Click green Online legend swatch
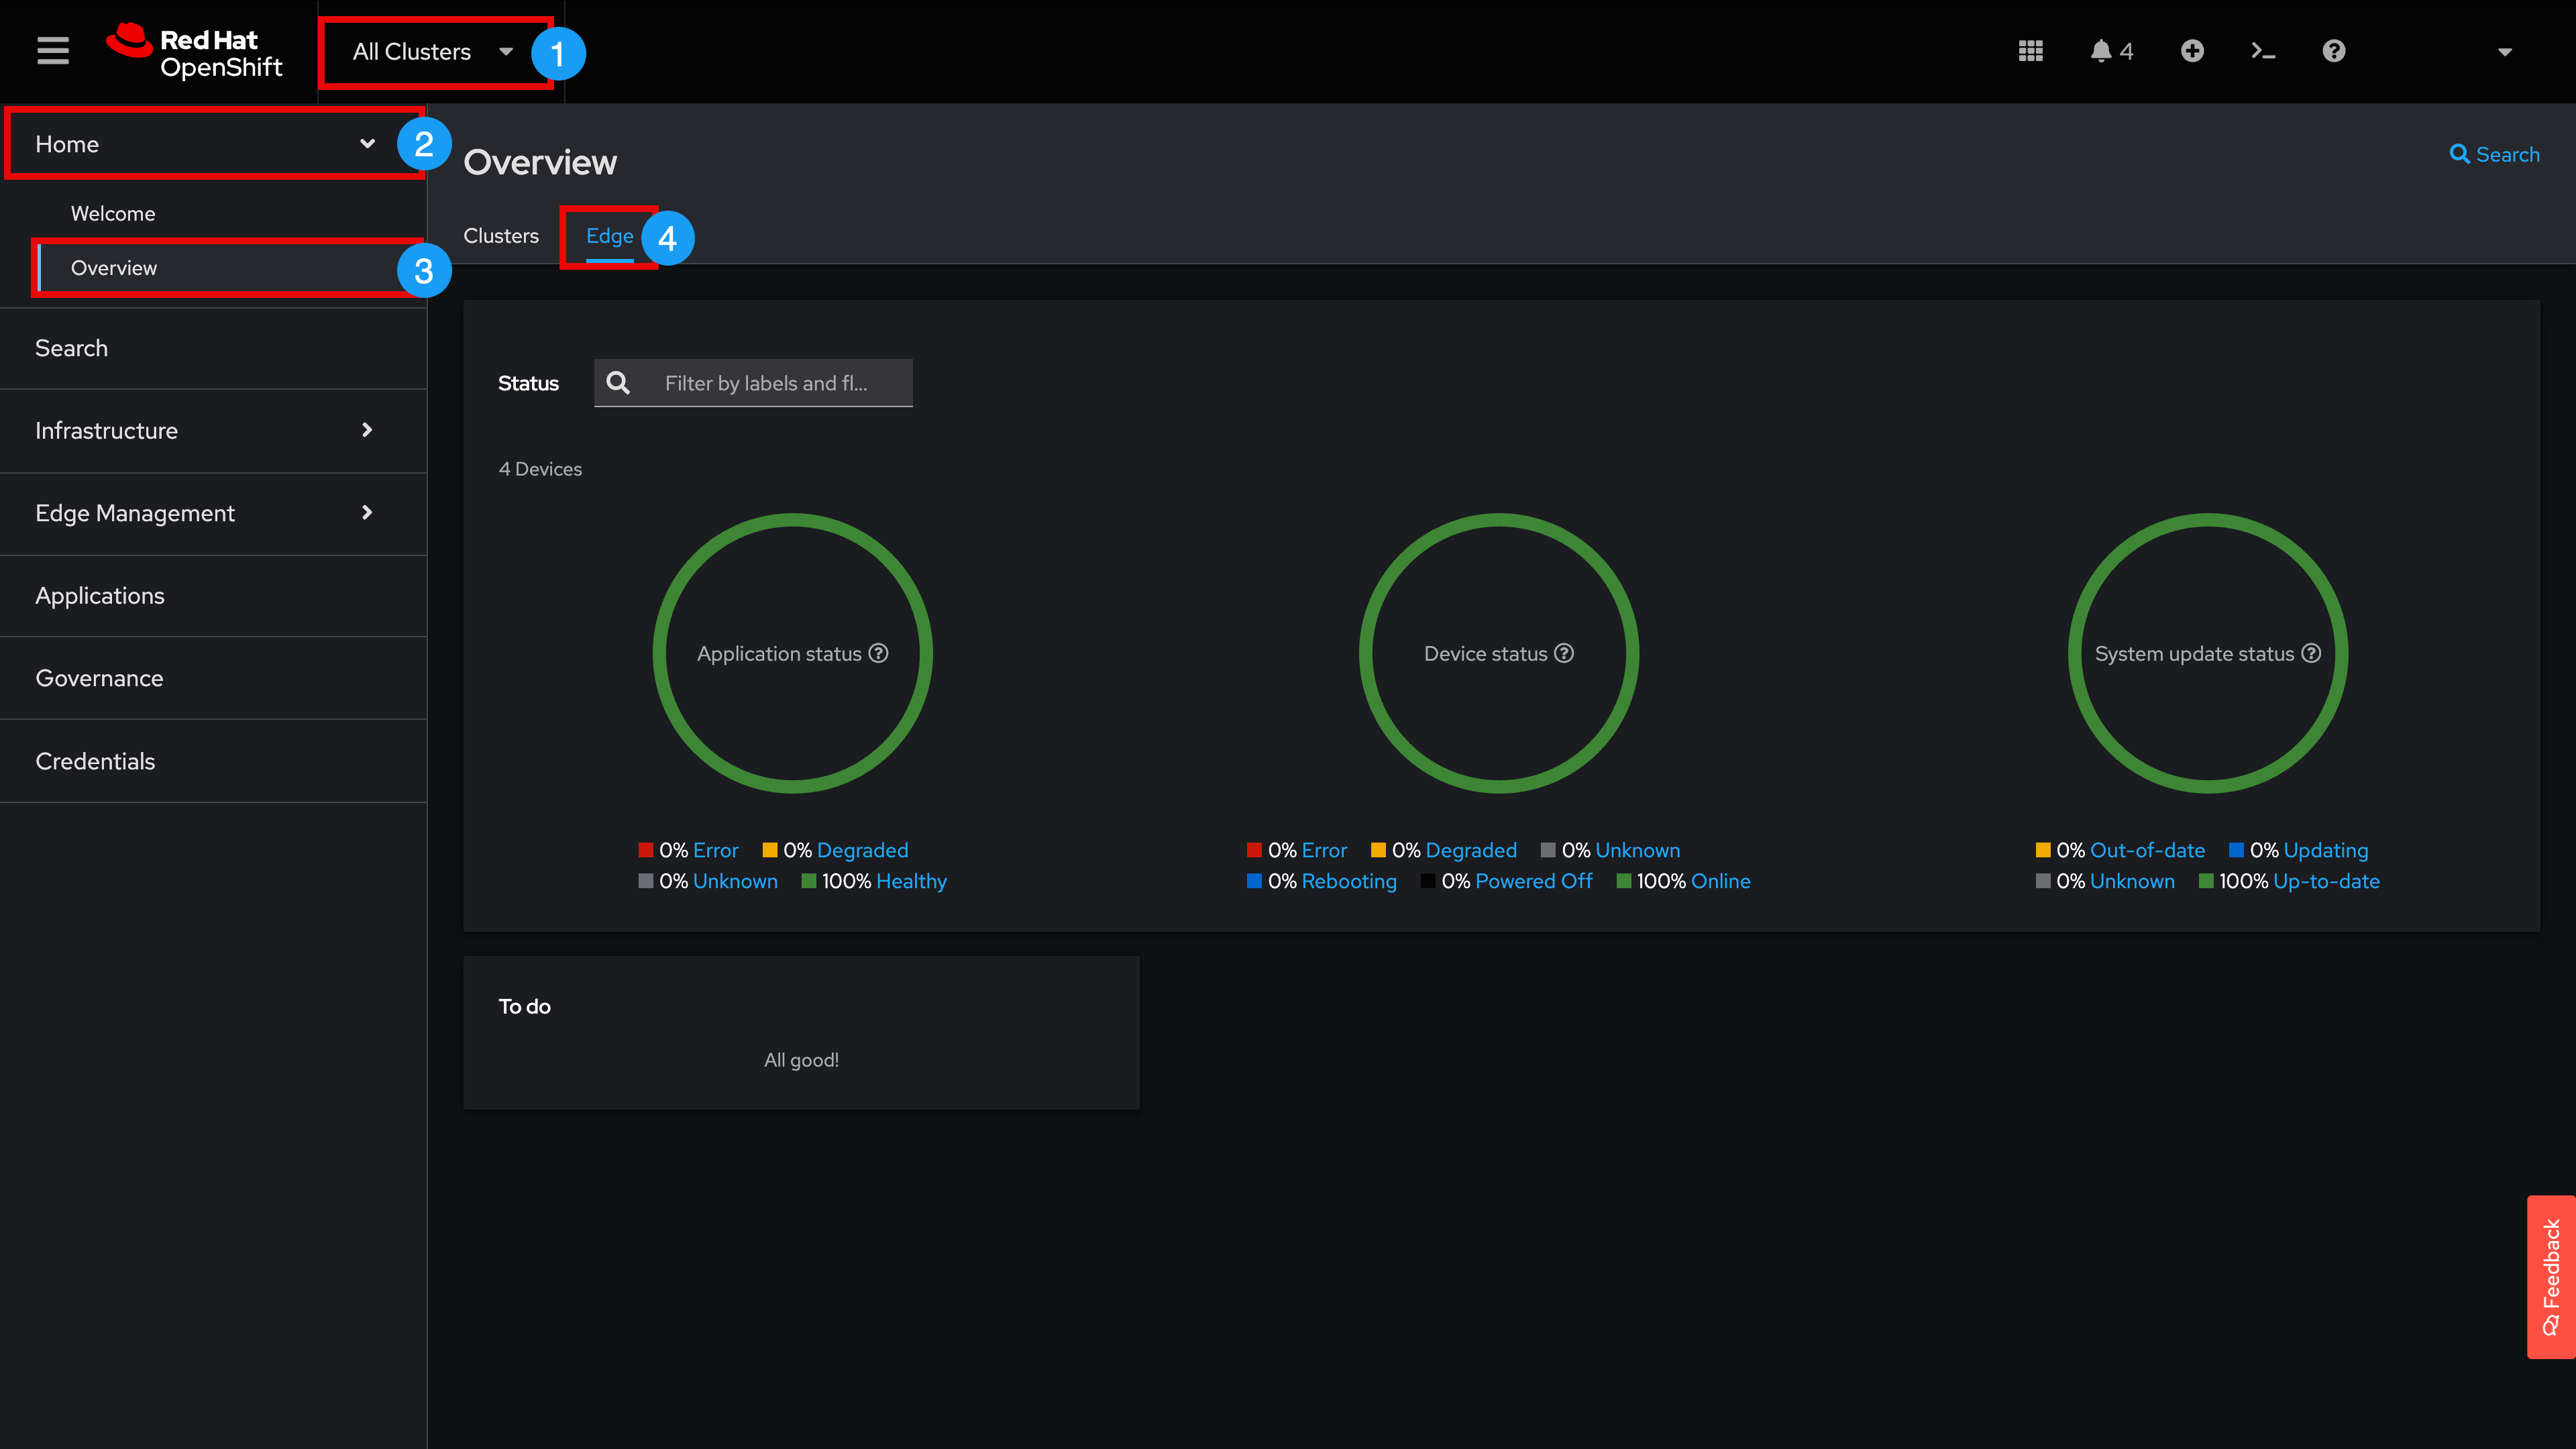 tap(1624, 881)
